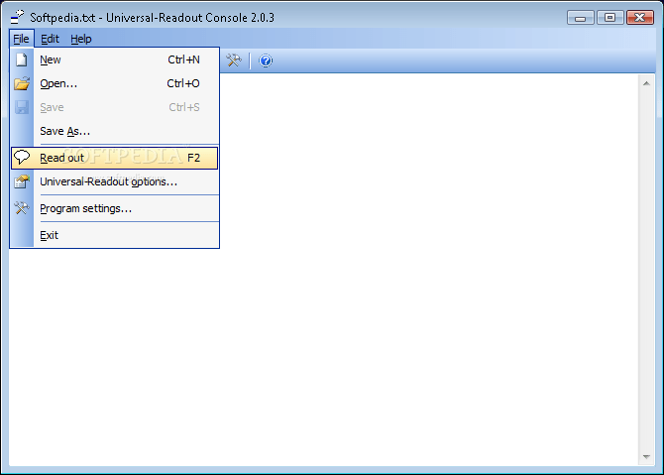This screenshot has height=475, width=664.
Task: Maximize the Universal-Readout Console window
Action: coord(609,18)
